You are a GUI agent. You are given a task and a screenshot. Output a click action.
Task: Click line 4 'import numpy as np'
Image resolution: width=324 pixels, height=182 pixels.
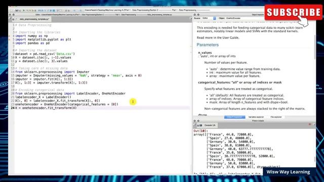pos(31,36)
